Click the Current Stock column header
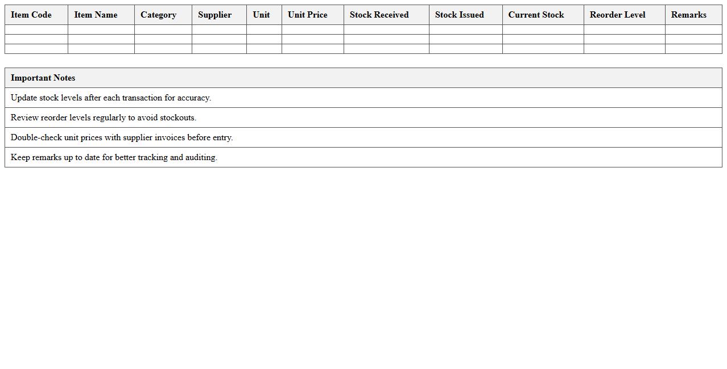This screenshot has width=727, height=369. [x=536, y=15]
